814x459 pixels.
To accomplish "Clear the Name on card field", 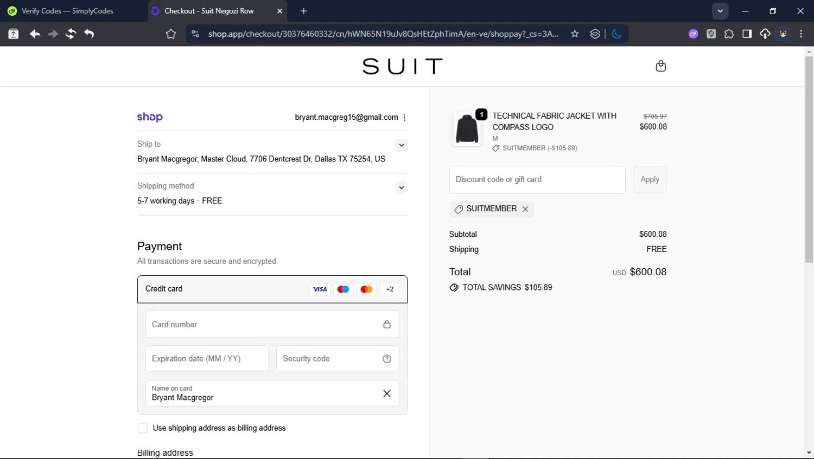I will point(387,393).
